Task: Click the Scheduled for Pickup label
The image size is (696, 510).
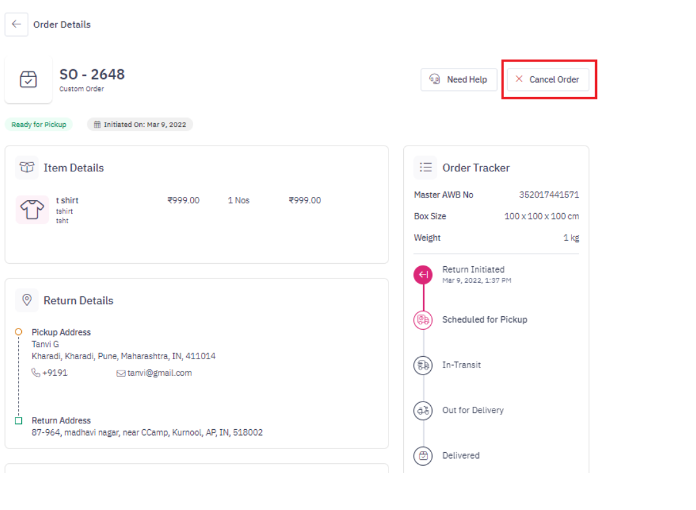Action: (x=485, y=319)
